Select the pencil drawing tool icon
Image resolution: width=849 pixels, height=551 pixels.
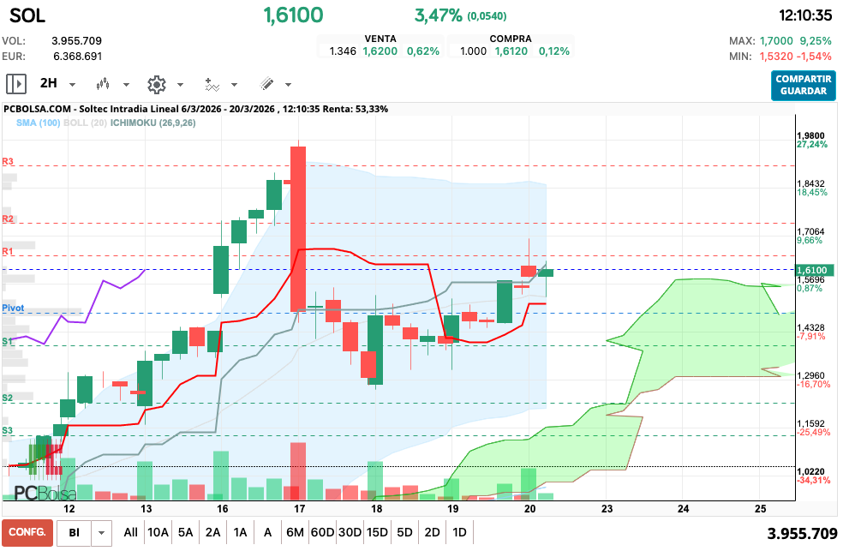[266, 84]
